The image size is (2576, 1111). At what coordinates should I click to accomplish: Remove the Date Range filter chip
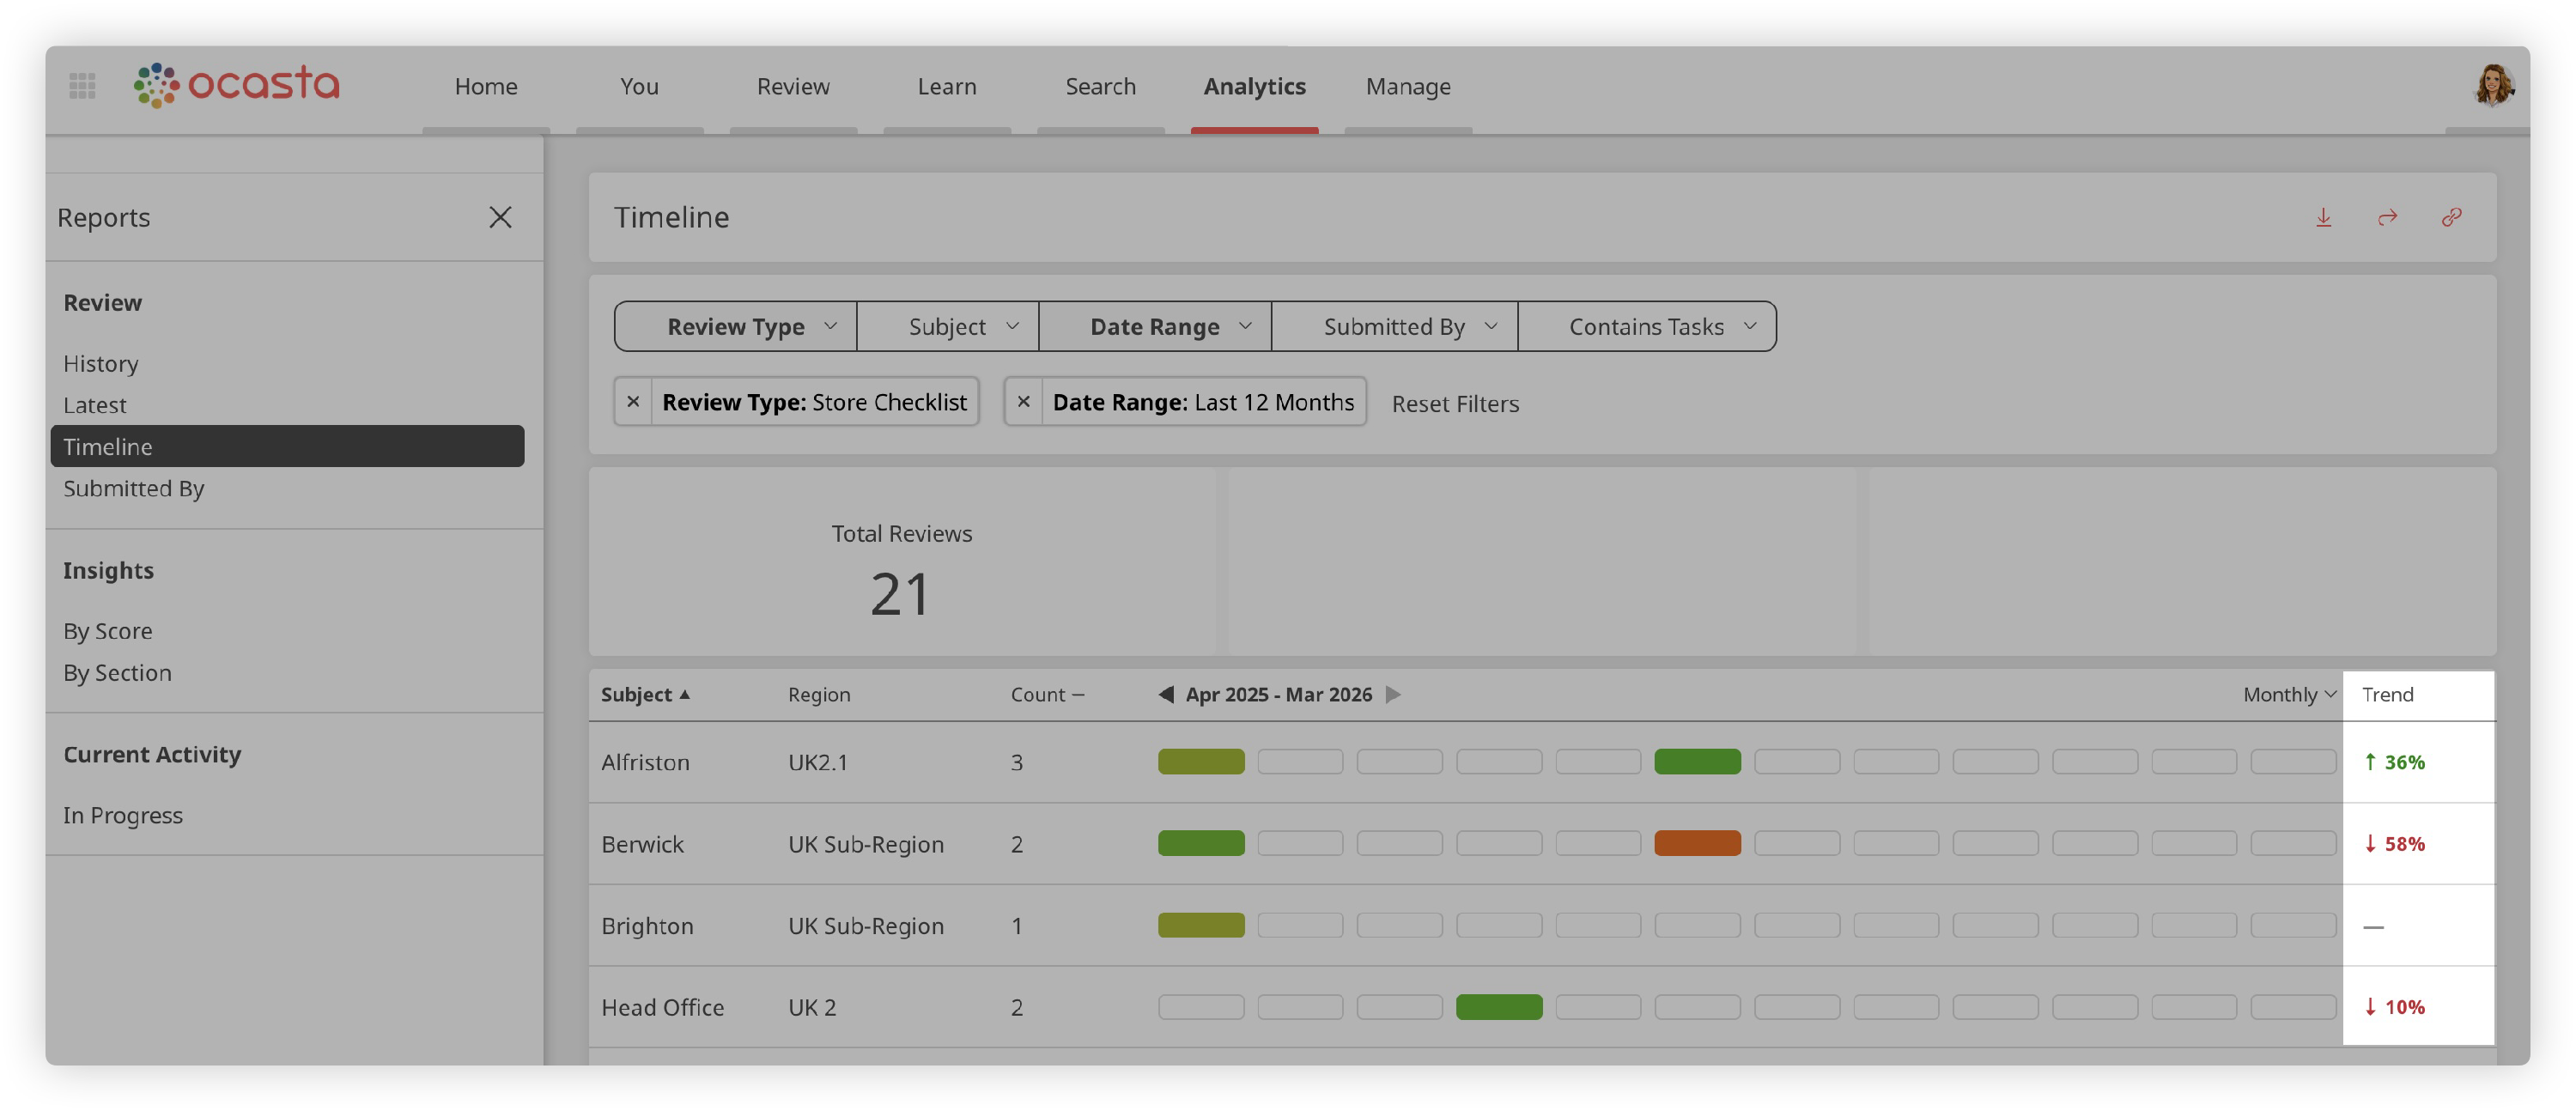[x=1023, y=402]
